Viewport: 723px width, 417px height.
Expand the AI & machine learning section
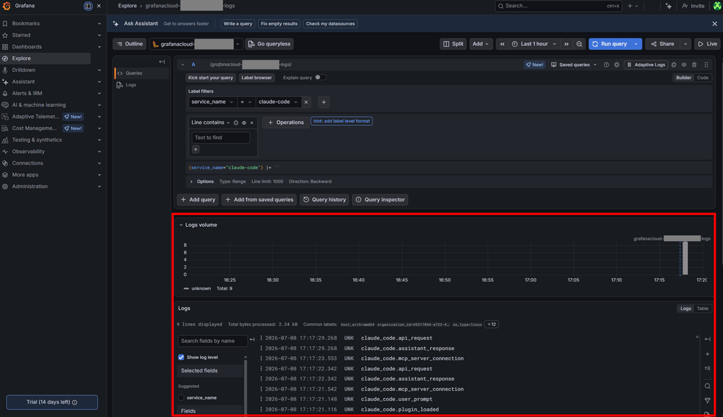click(x=100, y=105)
